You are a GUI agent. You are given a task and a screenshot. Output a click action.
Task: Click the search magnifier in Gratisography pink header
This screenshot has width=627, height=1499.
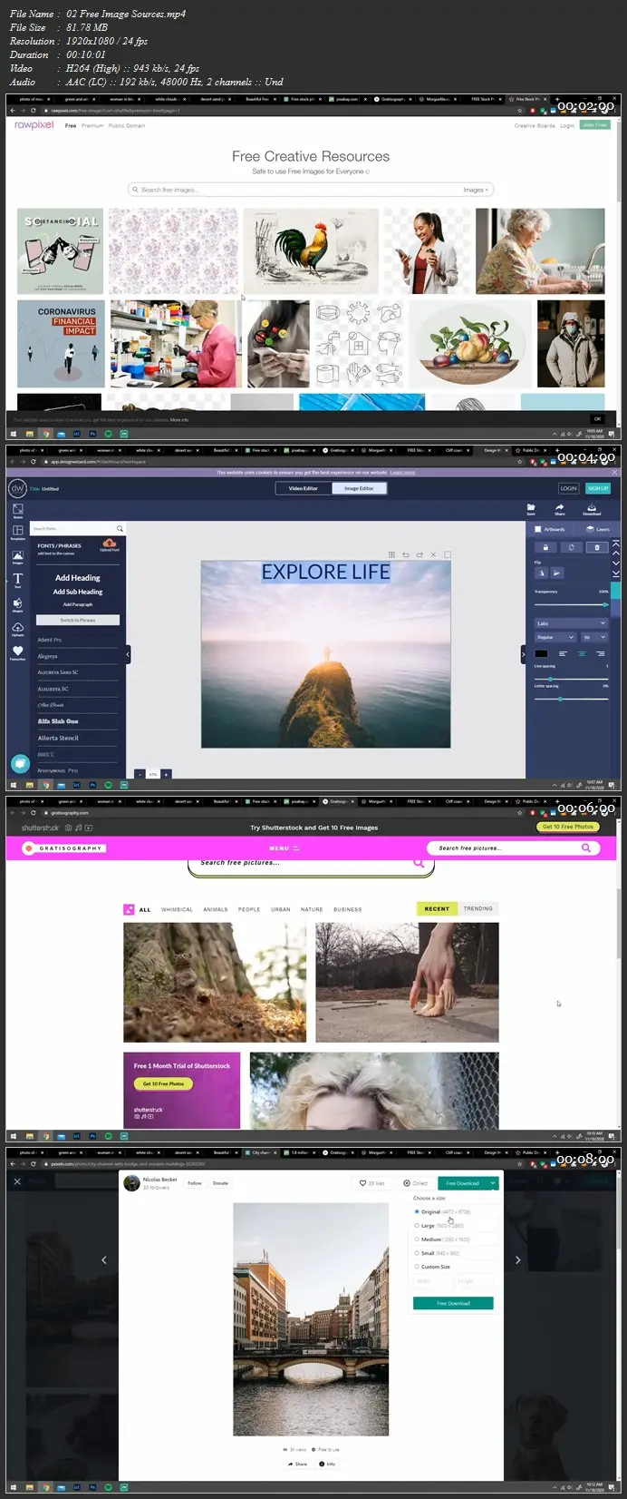(586, 847)
